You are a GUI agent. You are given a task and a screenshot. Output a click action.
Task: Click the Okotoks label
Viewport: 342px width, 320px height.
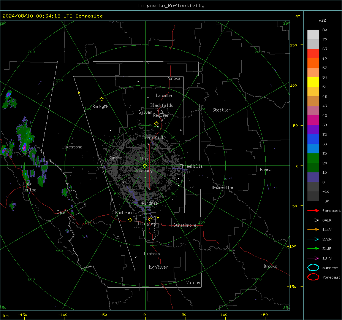pos(152,253)
